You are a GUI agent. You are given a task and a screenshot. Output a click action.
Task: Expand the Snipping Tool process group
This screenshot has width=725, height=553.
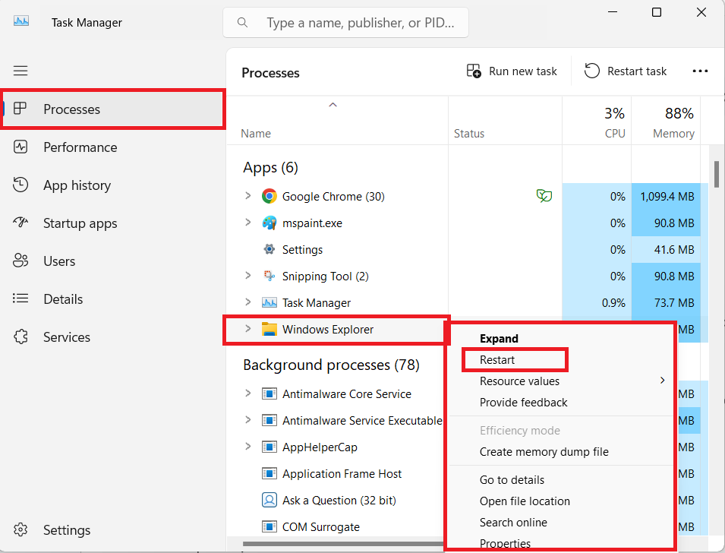click(247, 276)
